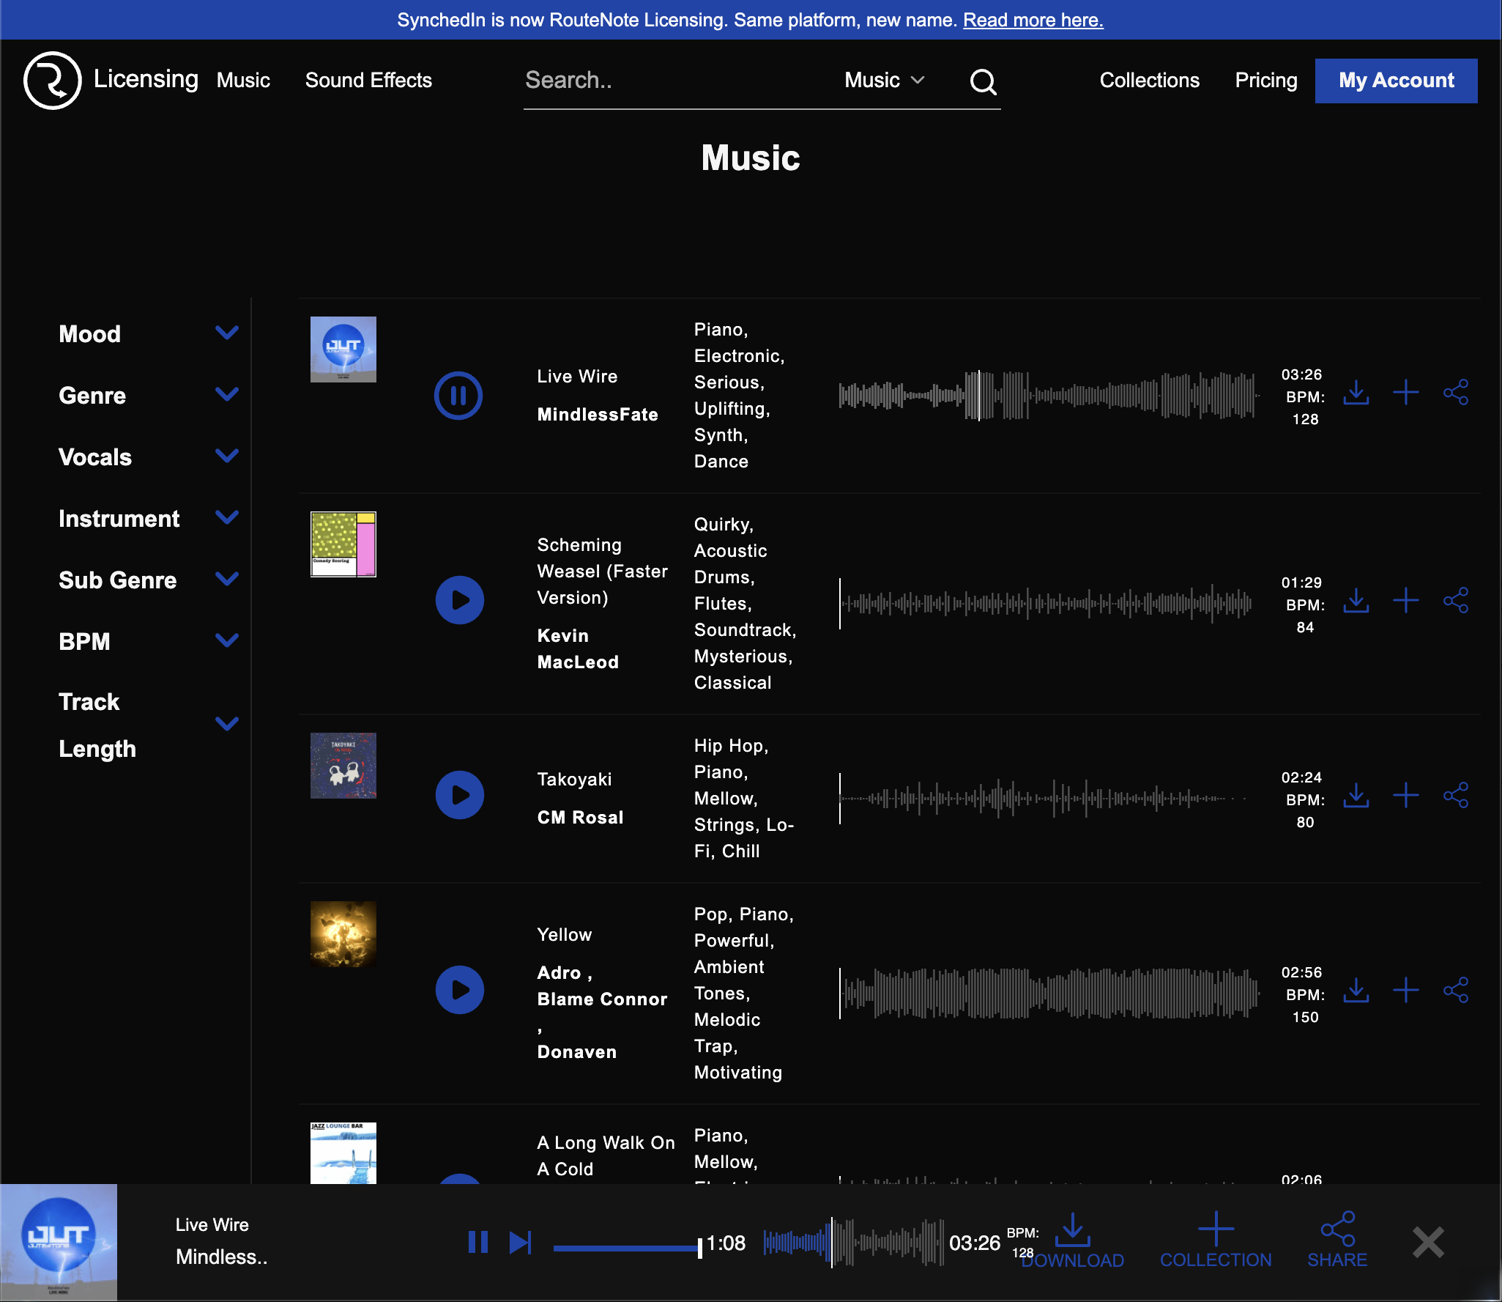Pause the Live Wire track in list
This screenshot has height=1302, width=1502.
458,396
